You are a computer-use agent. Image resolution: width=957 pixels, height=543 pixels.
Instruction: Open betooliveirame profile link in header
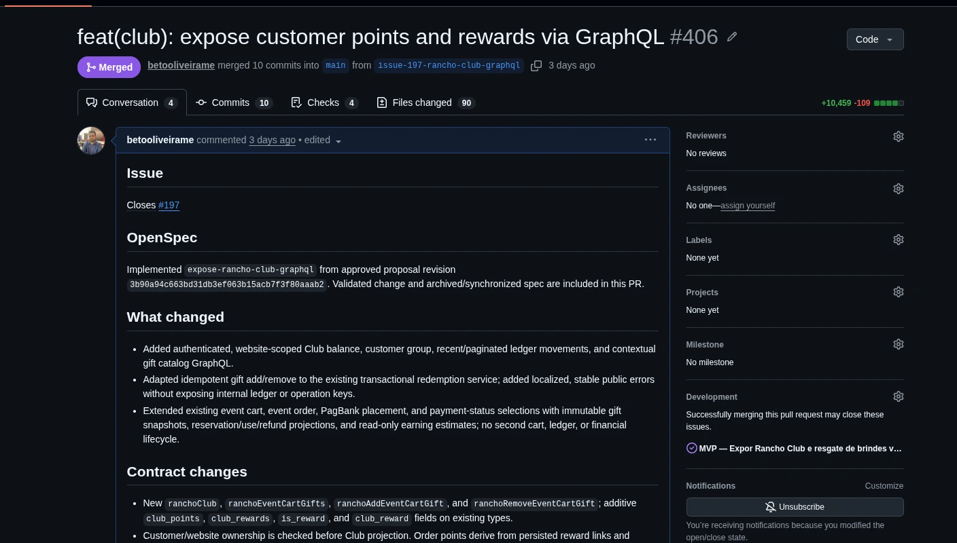point(181,65)
